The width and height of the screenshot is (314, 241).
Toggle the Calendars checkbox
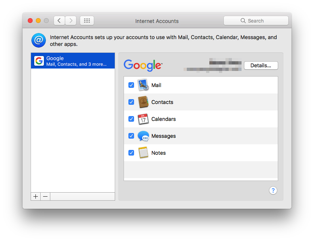coord(131,119)
